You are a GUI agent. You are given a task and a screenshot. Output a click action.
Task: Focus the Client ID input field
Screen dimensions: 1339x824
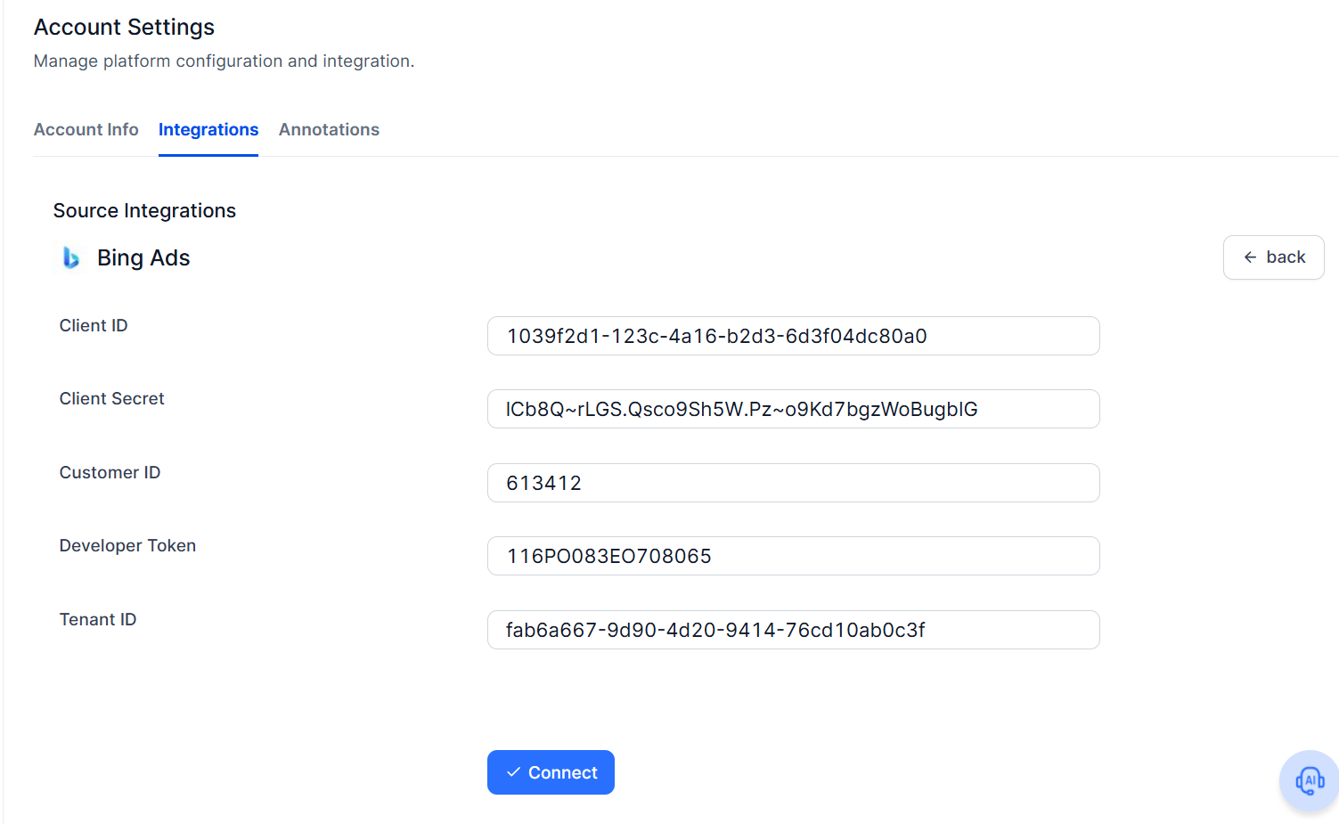pos(794,336)
